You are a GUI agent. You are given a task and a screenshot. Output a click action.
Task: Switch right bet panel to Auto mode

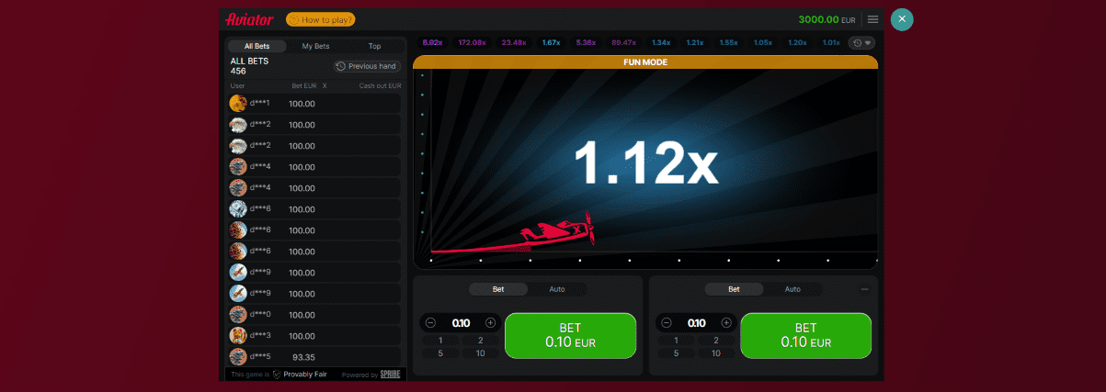(792, 289)
